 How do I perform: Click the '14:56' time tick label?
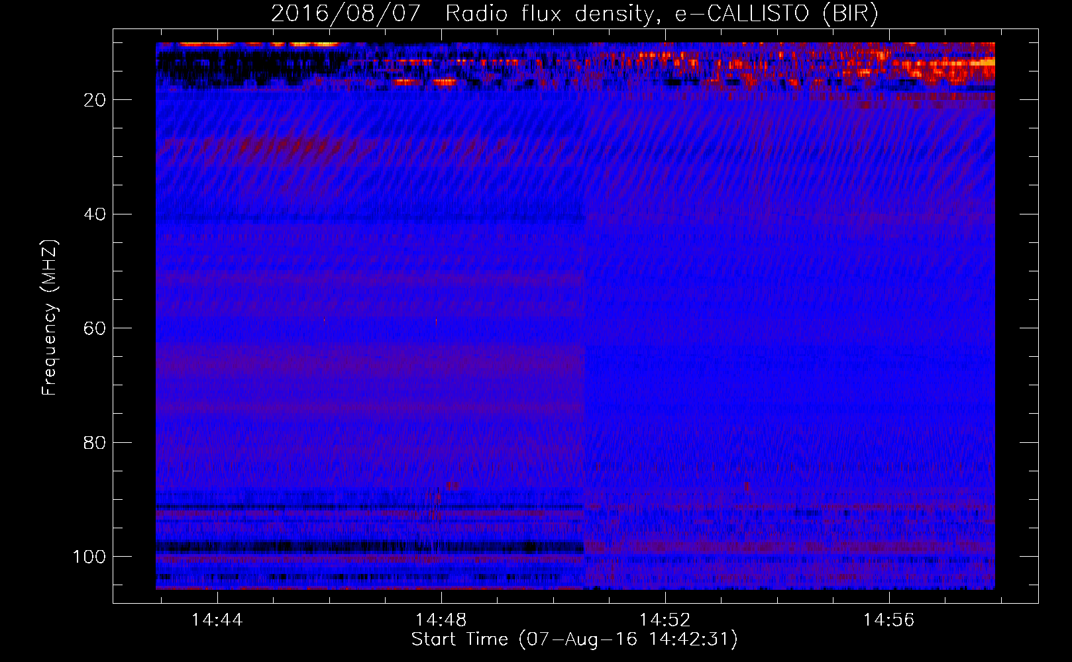point(888,620)
